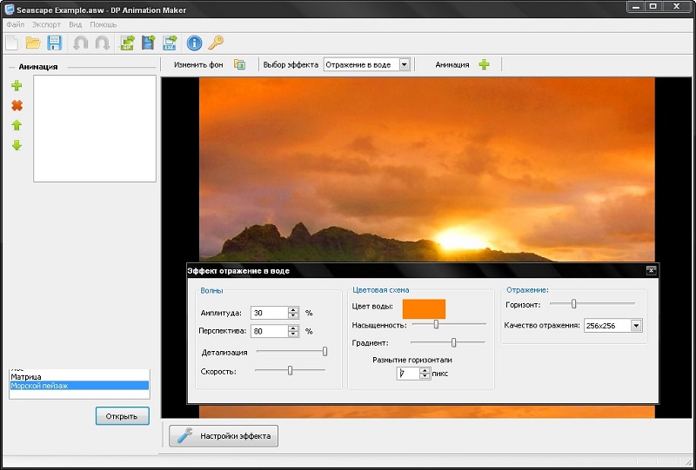Add item with the side panel green plus
This screenshot has width=696, height=470.
(x=17, y=86)
